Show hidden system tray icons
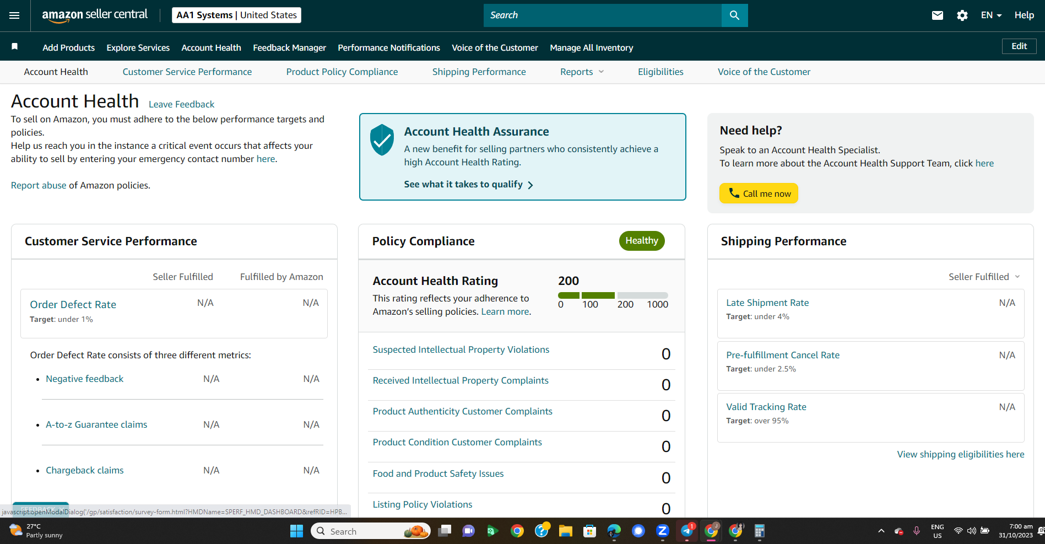Image resolution: width=1045 pixels, height=544 pixels. pyautogui.click(x=881, y=531)
